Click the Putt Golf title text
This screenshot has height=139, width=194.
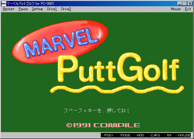coord(118,67)
